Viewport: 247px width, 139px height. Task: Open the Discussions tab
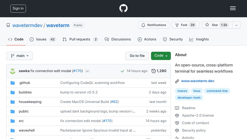[x=118, y=39]
